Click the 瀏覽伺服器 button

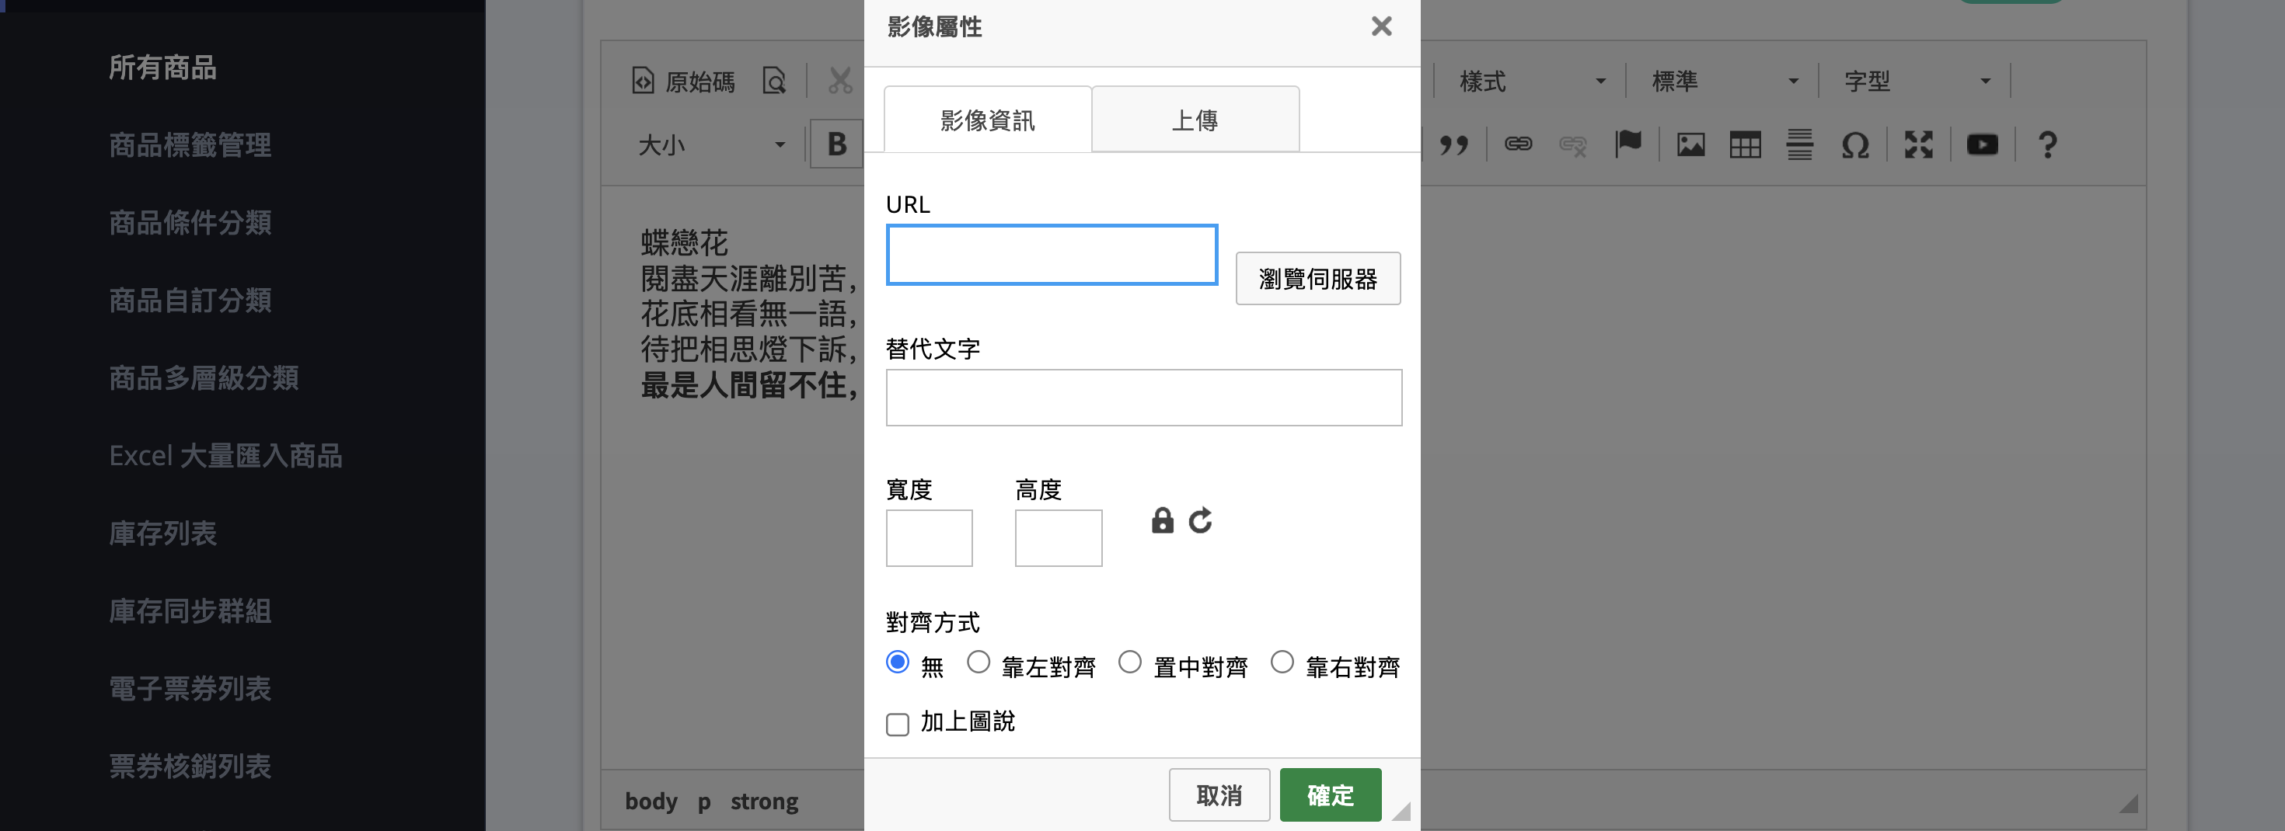click(1317, 279)
